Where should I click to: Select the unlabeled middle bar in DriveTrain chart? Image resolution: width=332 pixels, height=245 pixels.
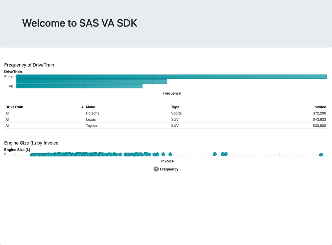pos(91,81)
